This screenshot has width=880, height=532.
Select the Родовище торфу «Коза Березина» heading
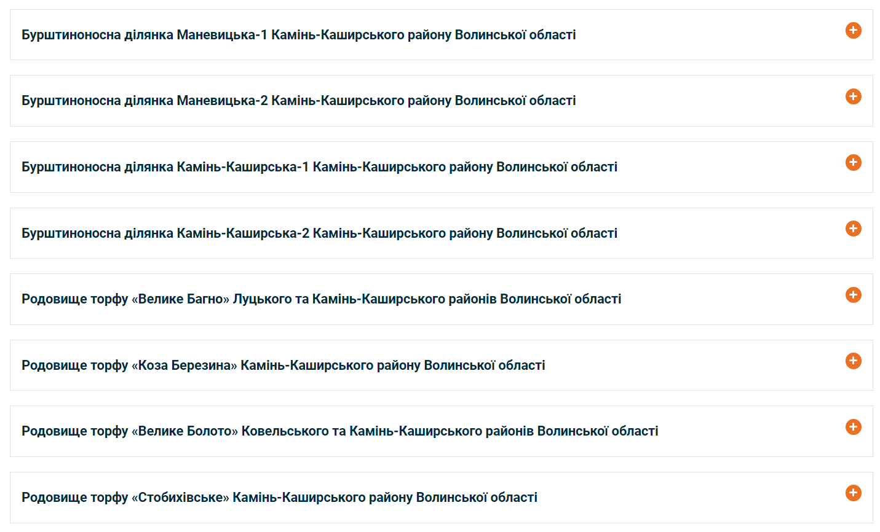pos(283,366)
